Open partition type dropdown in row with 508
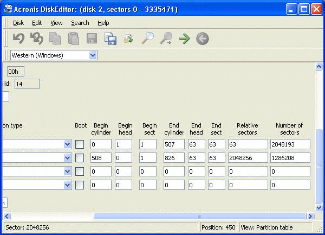Screen dimensions: 325x235 point(67,158)
